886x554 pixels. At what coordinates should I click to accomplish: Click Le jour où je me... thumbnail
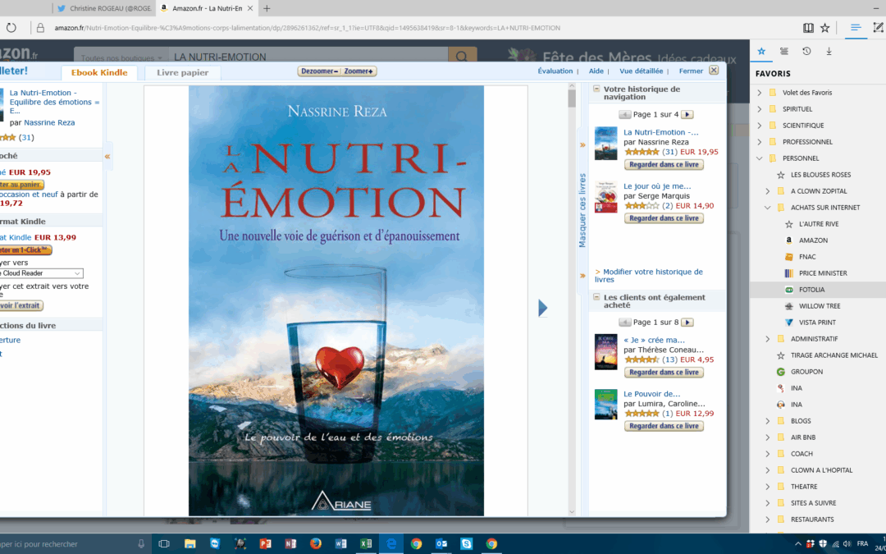coord(605,197)
